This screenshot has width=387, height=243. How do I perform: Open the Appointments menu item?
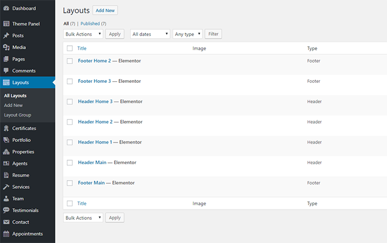click(28, 234)
